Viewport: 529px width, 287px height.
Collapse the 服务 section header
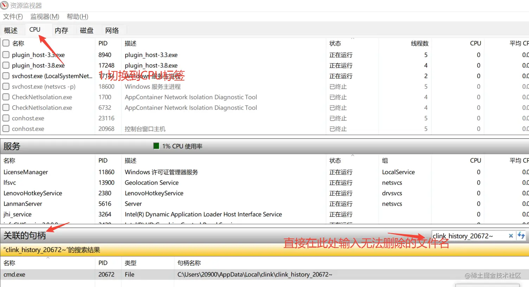[x=264, y=146]
